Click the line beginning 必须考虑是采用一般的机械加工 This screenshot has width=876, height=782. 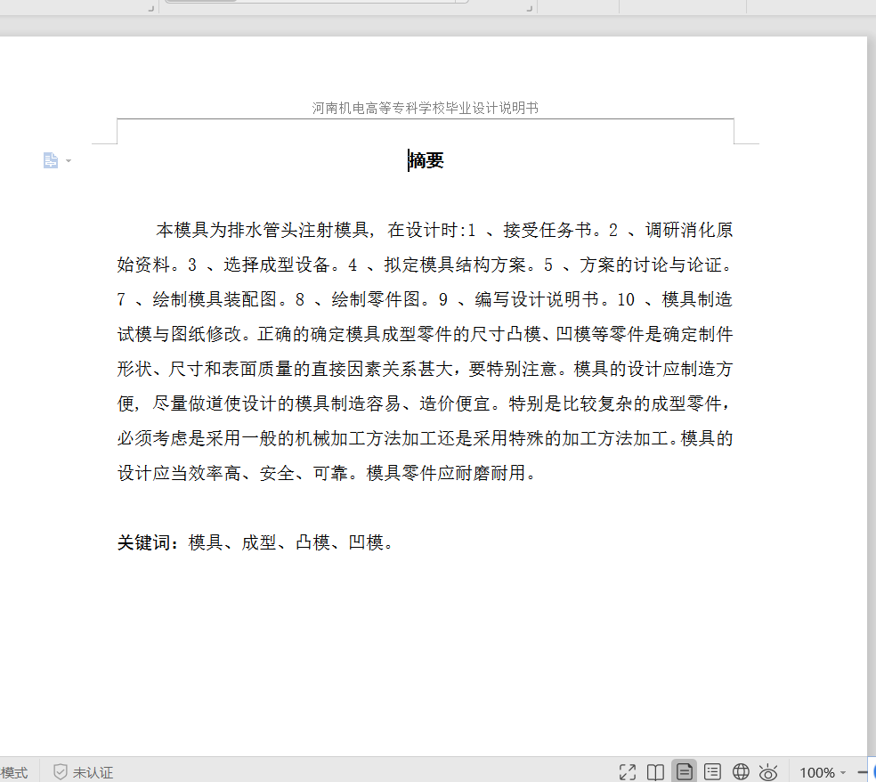[426, 438]
